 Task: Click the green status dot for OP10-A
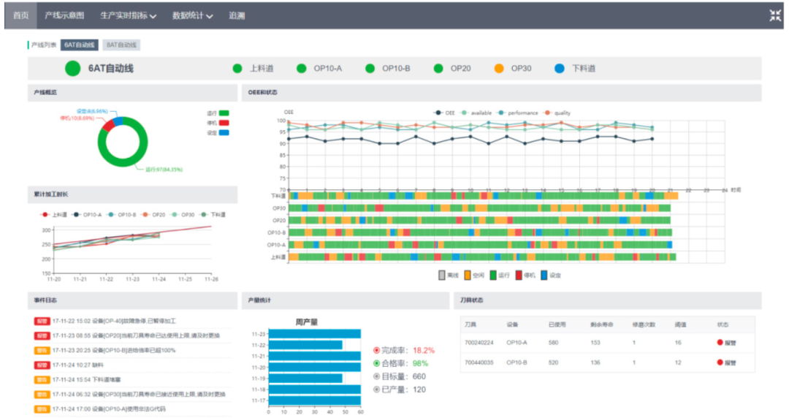pos(302,69)
